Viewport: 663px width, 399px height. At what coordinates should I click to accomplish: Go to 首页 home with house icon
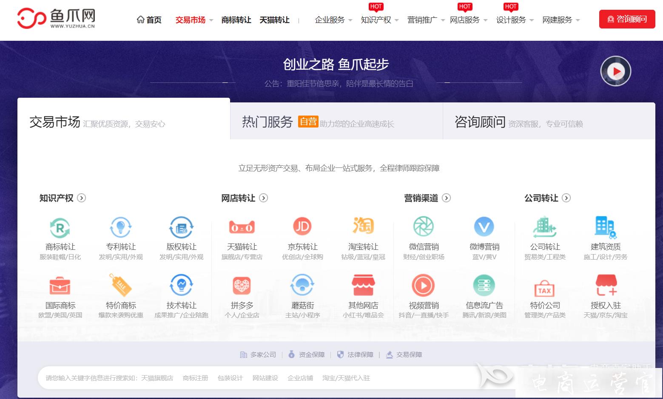(149, 20)
